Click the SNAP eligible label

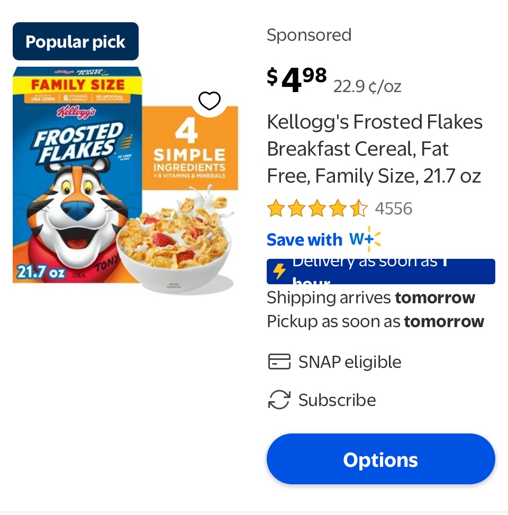coord(350,362)
